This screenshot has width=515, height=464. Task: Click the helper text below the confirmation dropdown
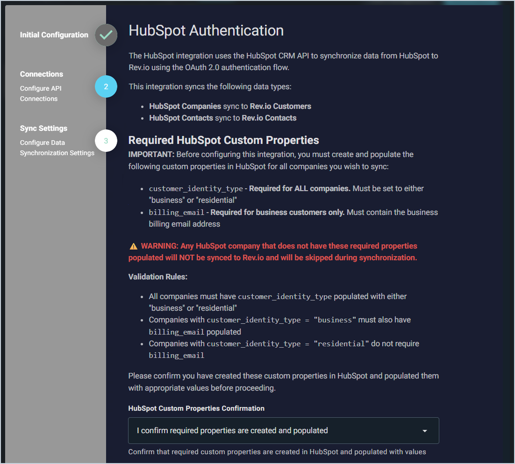(x=277, y=452)
